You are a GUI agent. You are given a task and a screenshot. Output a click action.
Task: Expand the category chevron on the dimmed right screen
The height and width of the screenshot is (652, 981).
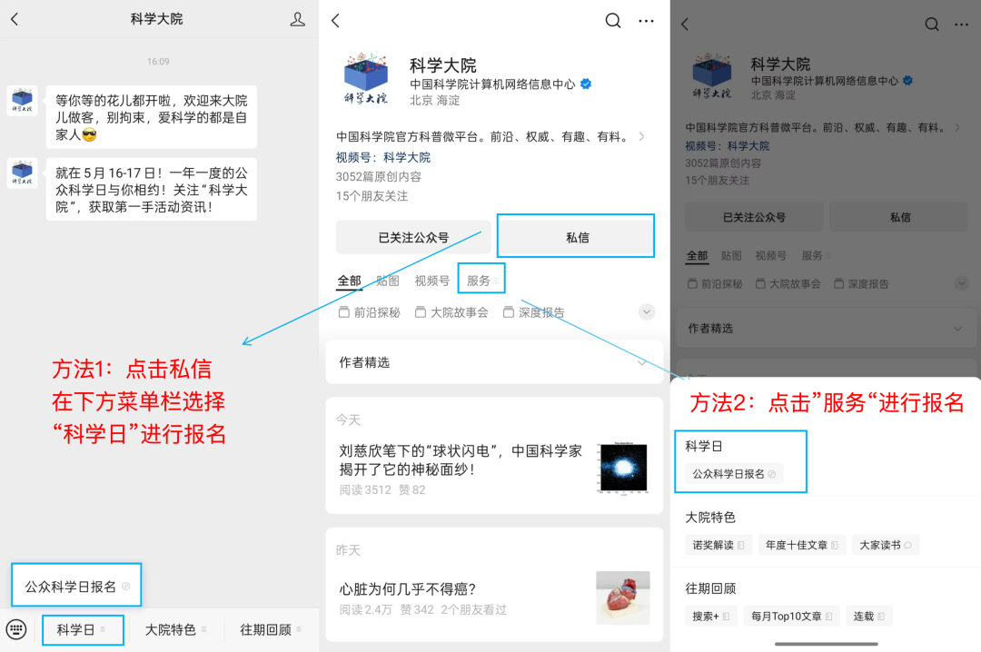(x=962, y=283)
